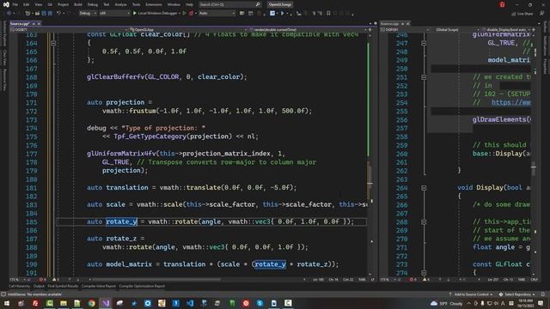Click the feedback icon beside Live Share
550x309 pixels.
coord(542,14)
